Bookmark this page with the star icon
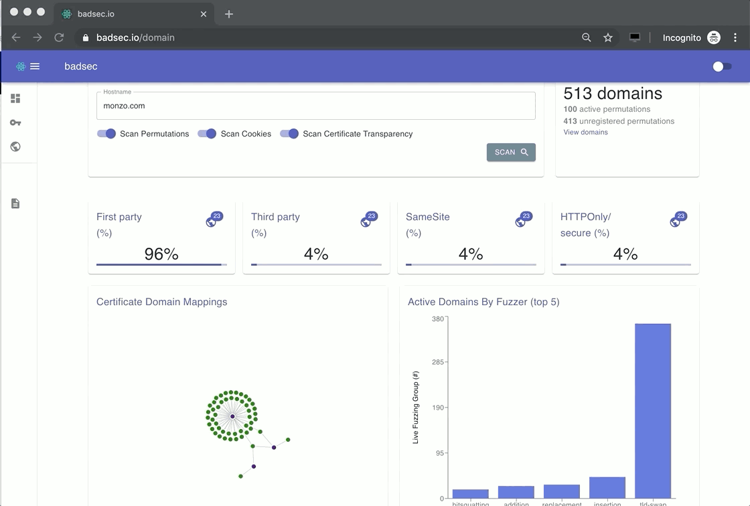The image size is (750, 506). 608,37
